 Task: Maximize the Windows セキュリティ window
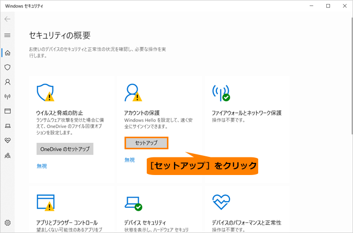click(328, 6)
